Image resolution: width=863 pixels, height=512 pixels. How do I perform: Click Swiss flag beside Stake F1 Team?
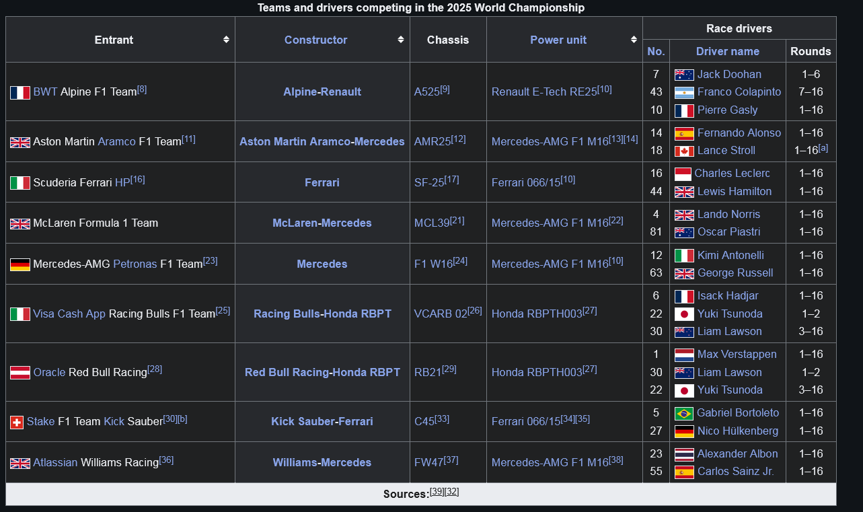(17, 423)
